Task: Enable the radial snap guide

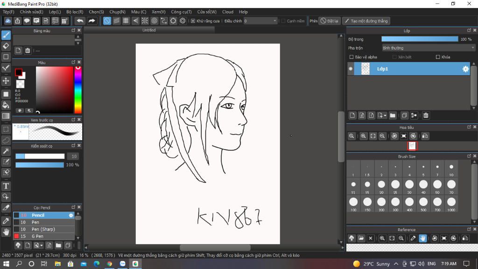Action: (145, 21)
